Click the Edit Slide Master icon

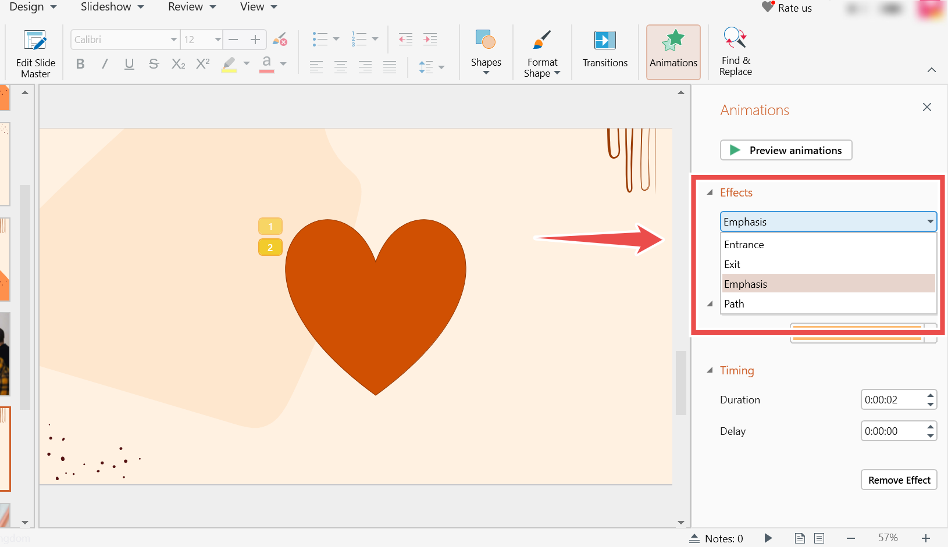pyautogui.click(x=35, y=41)
